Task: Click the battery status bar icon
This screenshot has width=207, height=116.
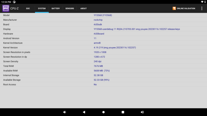Action: (x=205, y=2)
